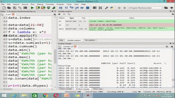
Task: Close the Console 1/A tab
Action: 75,47
